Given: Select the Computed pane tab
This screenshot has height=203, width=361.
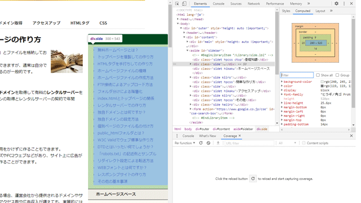Looking at the screenshot, I should [x=303, y=11].
